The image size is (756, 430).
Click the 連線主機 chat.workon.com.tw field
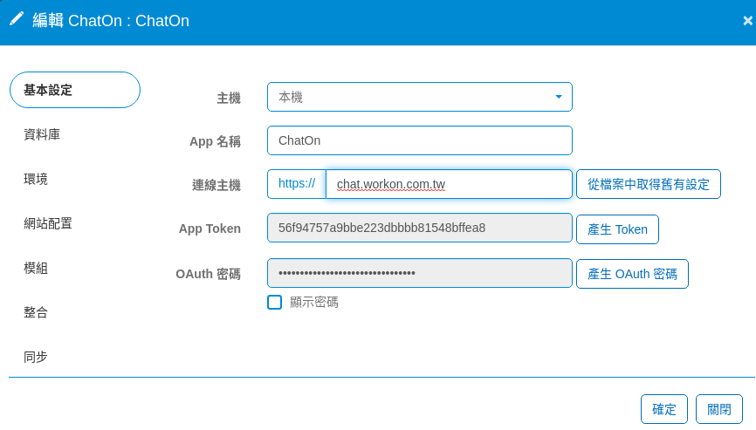point(449,184)
